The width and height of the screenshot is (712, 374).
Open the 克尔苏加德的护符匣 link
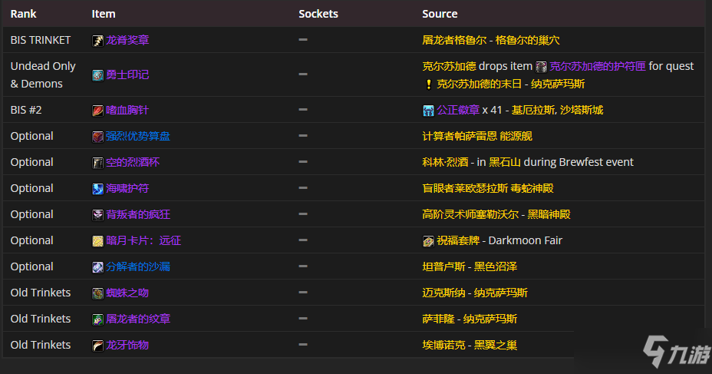pyautogui.click(x=598, y=66)
